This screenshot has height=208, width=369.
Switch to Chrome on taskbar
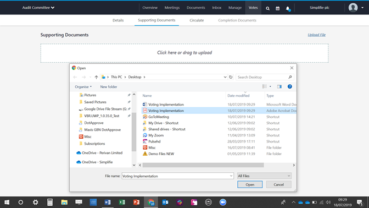pos(151,202)
